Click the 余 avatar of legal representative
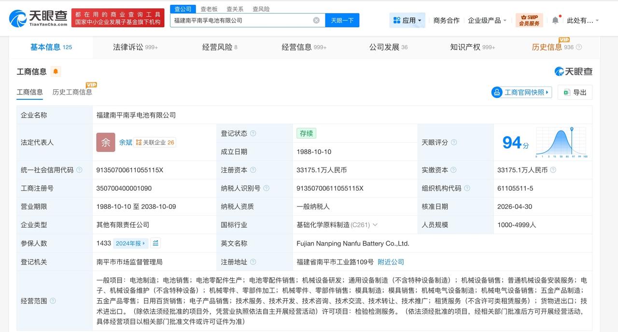 pos(106,142)
